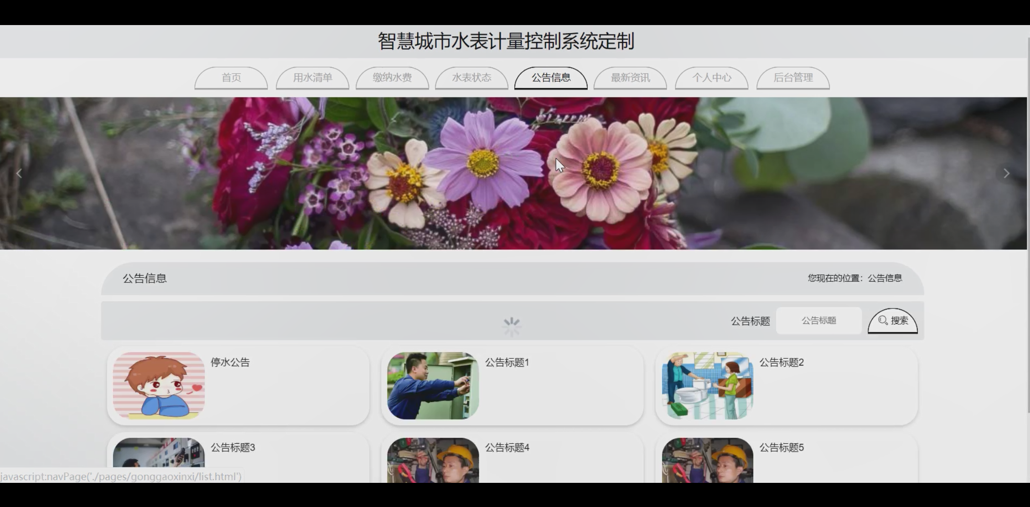Go to the 个人中心 tab

(711, 78)
